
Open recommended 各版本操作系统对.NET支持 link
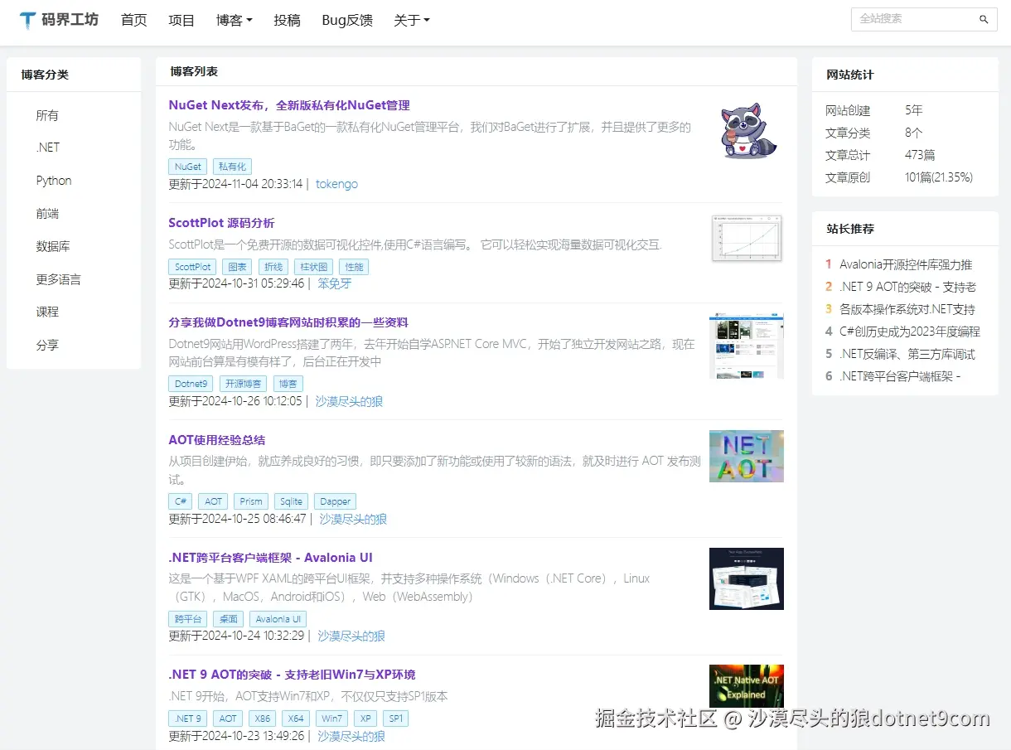coord(907,309)
